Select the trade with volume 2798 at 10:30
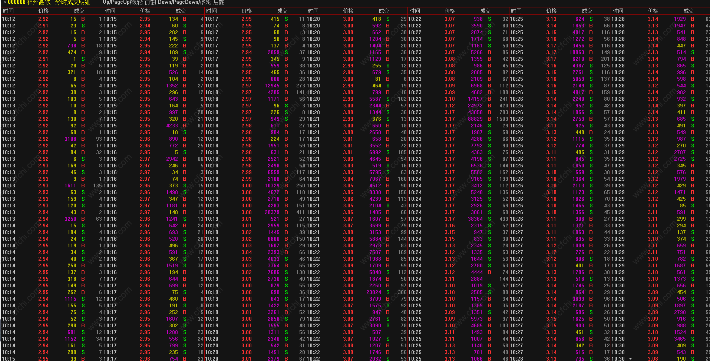This screenshot has width=710, height=361. point(680,312)
